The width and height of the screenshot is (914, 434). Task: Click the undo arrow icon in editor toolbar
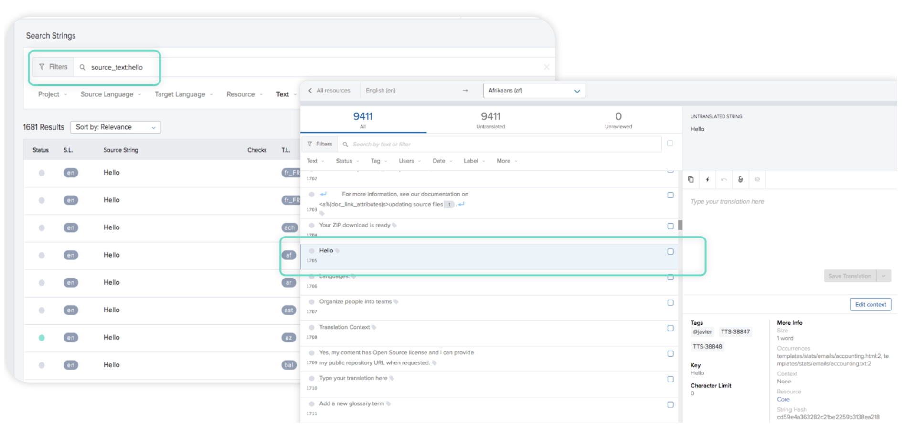pyautogui.click(x=724, y=180)
